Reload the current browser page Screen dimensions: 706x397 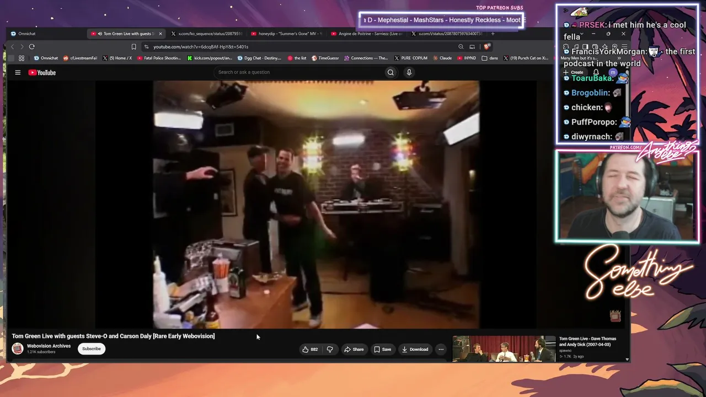pos(32,47)
